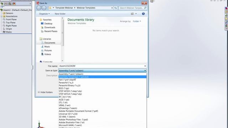The height and width of the screenshot is (128, 228).
Task: Click the search magnifier icon
Action: click(x=145, y=8)
